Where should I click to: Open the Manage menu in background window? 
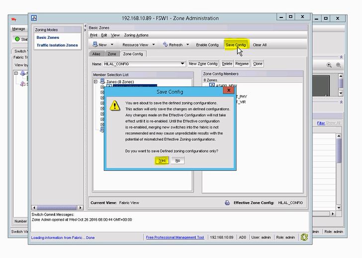pos(18,29)
